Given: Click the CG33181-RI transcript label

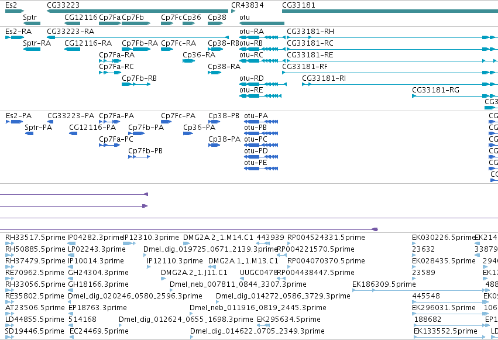Looking at the screenshot, I should (324, 78).
